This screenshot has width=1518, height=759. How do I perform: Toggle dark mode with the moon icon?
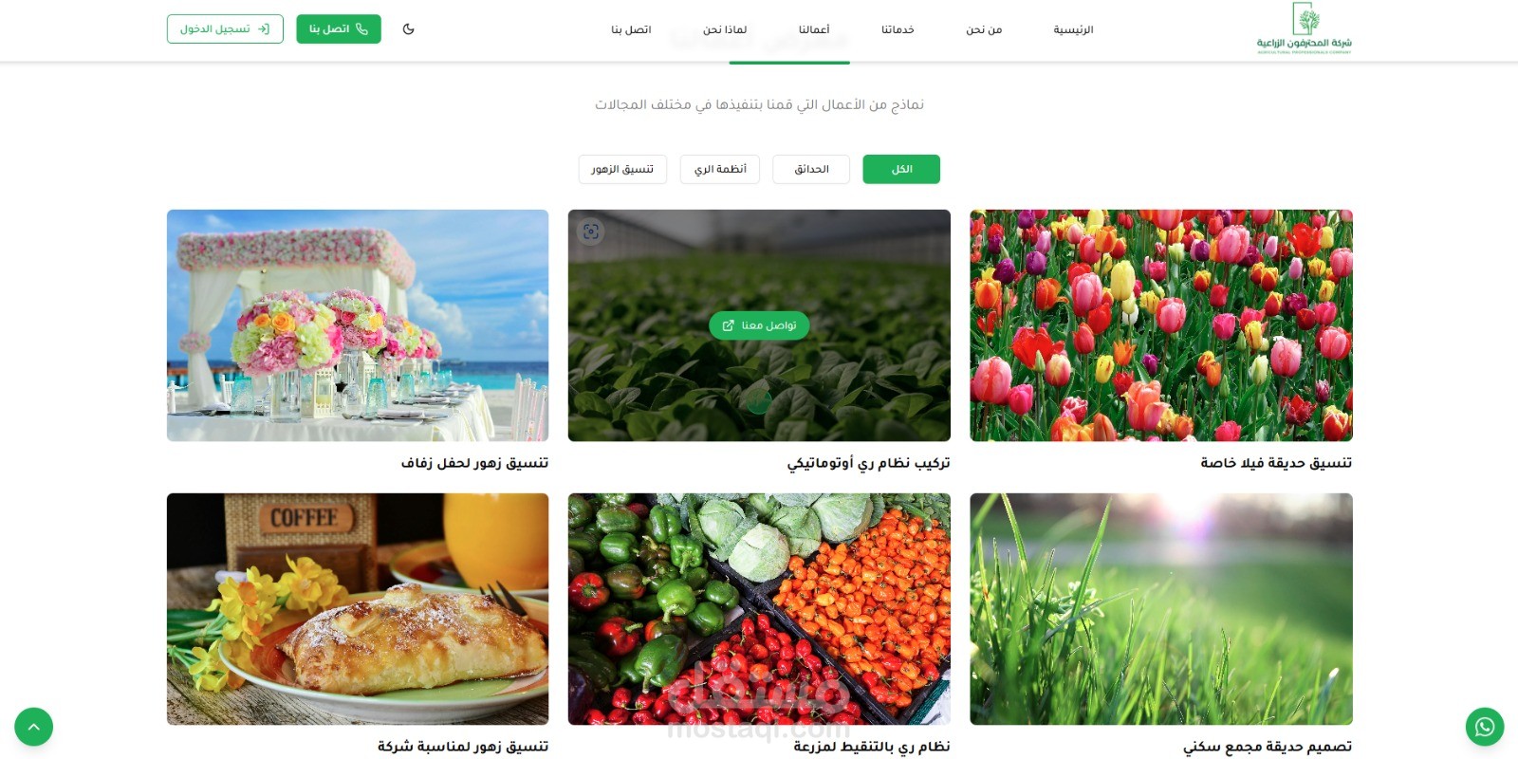[x=408, y=29]
